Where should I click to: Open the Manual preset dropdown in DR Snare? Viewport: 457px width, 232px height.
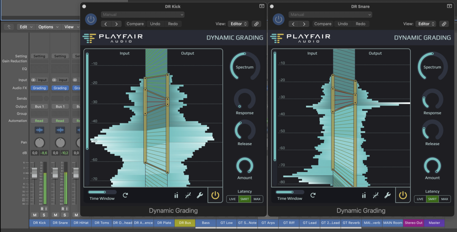[x=331, y=15]
